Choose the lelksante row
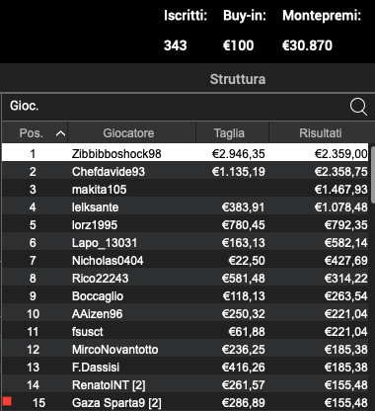The width and height of the screenshot is (375, 411). (186, 207)
